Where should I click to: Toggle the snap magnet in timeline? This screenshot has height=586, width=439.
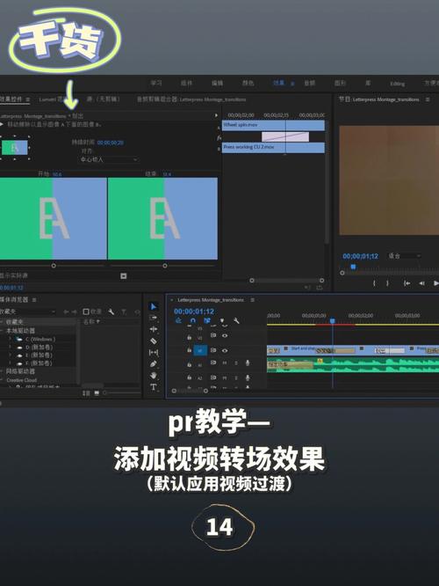coord(192,320)
